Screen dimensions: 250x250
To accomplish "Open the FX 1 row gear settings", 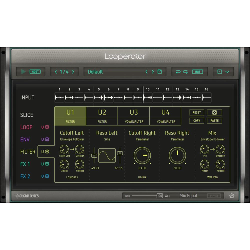I will click(x=47, y=164).
